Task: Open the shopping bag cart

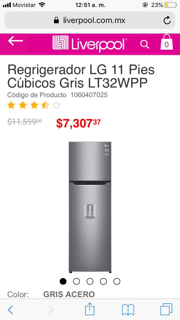Action: tap(166, 42)
